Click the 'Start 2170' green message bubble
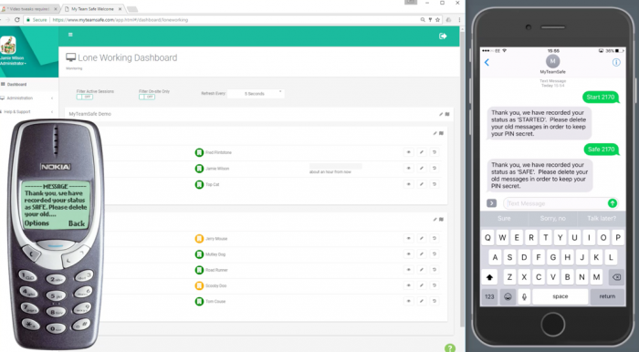 pyautogui.click(x=601, y=98)
